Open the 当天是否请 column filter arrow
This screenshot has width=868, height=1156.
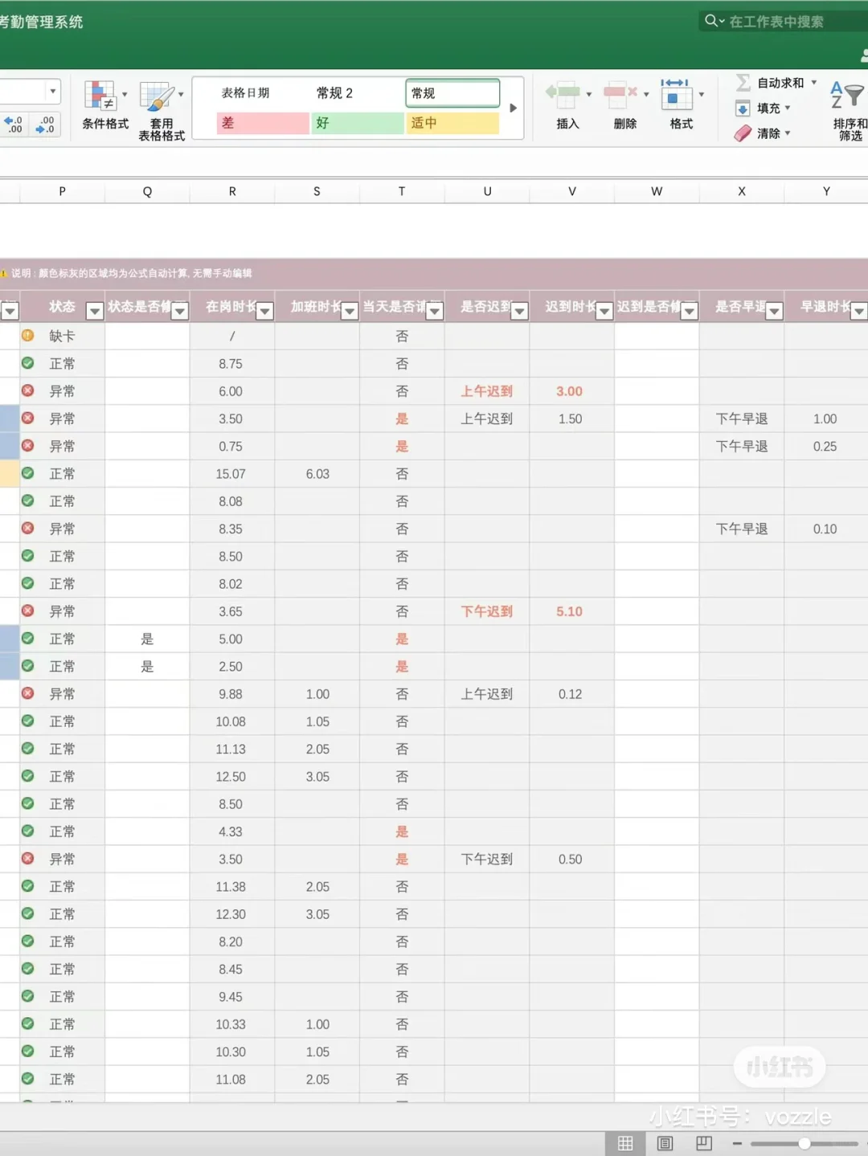434,311
